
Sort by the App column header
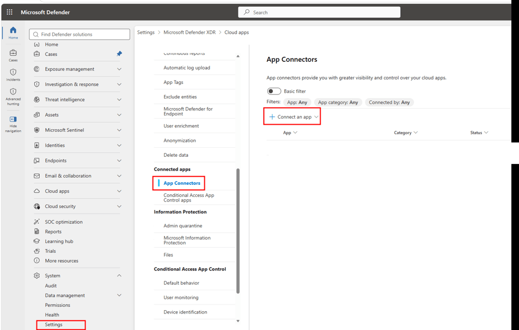(290, 132)
